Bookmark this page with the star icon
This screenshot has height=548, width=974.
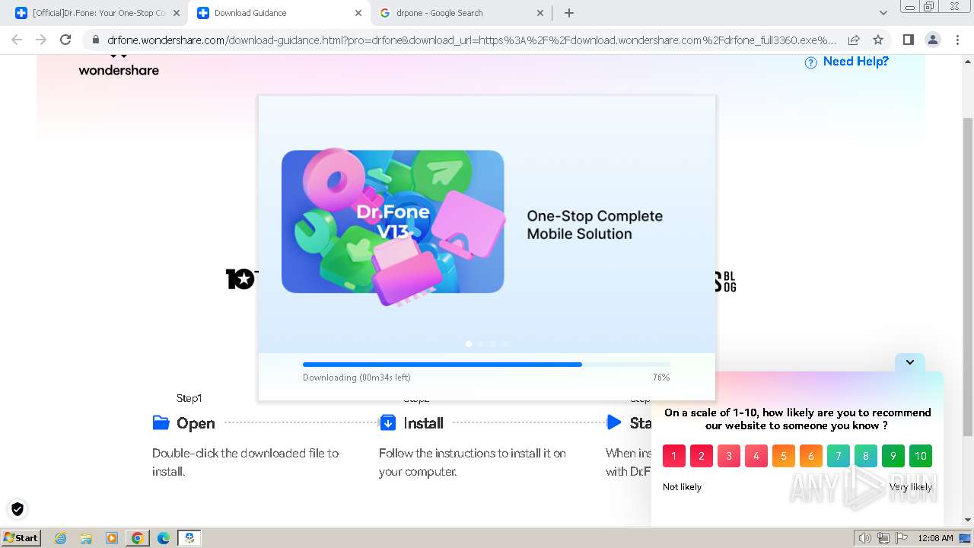click(x=878, y=40)
